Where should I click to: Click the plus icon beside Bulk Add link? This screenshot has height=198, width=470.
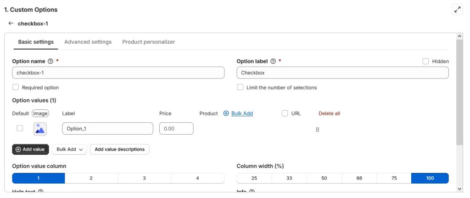[x=226, y=113]
